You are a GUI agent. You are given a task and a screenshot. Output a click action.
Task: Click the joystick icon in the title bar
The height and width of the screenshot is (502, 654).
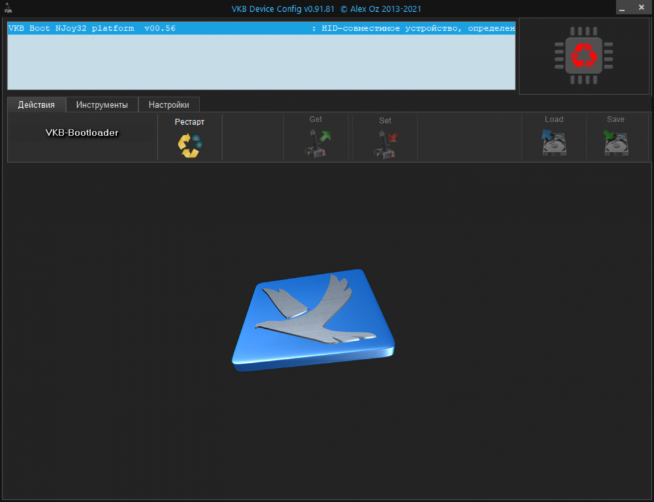click(x=7, y=7)
